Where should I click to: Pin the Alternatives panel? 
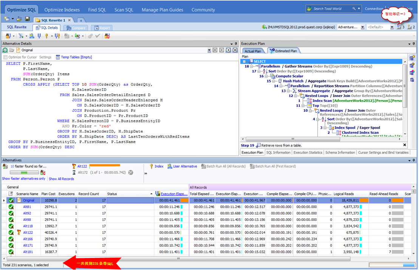point(414,160)
